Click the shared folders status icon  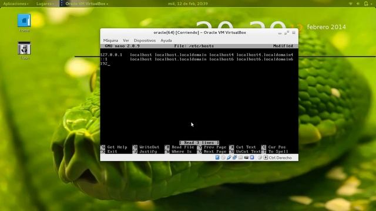[x=240, y=158]
